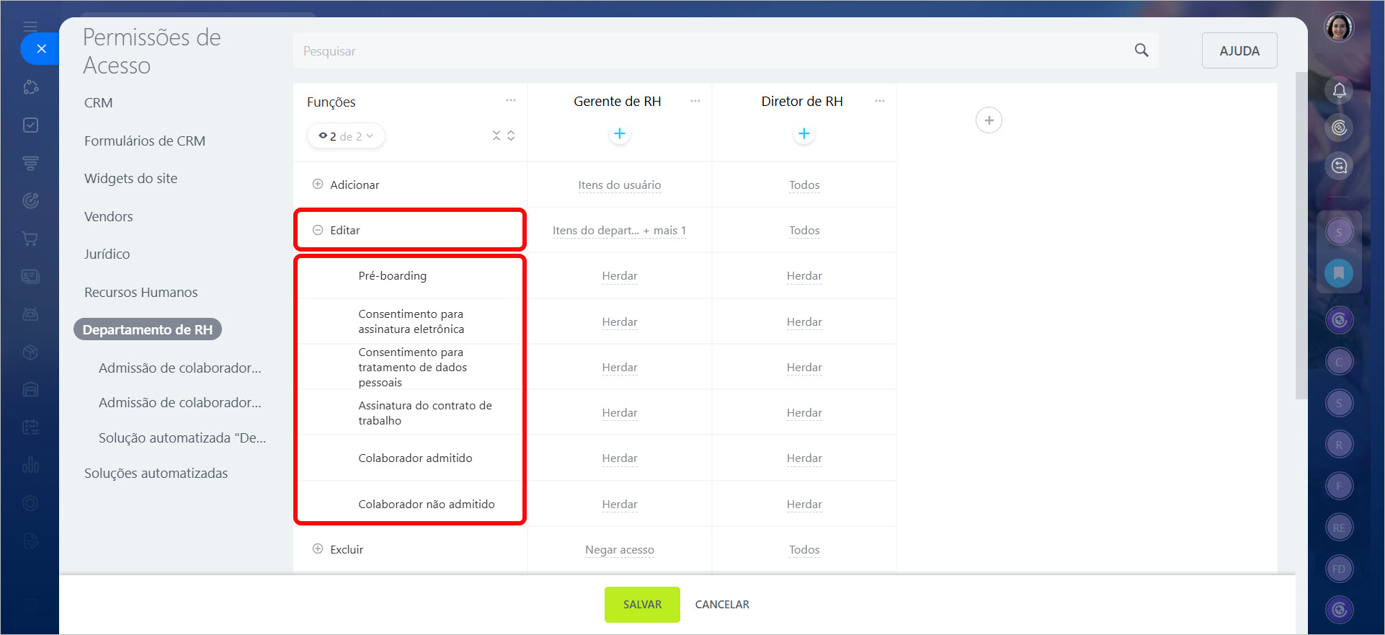The height and width of the screenshot is (635, 1385).
Task: Expand the Excluir row
Action: point(318,549)
